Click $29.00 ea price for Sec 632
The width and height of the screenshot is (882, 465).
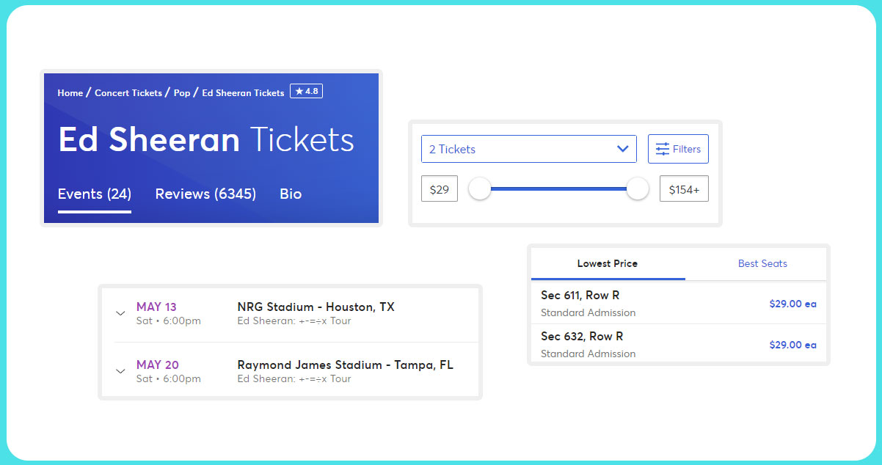pos(792,345)
